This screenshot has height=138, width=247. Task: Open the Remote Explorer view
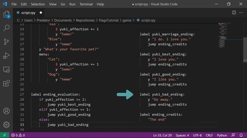pyautogui.click(x=7, y=69)
